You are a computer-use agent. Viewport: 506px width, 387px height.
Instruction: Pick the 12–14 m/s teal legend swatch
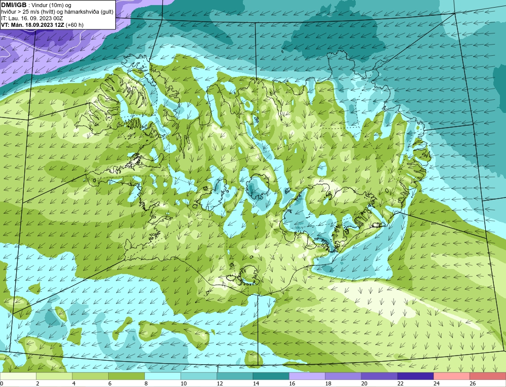[235, 376]
